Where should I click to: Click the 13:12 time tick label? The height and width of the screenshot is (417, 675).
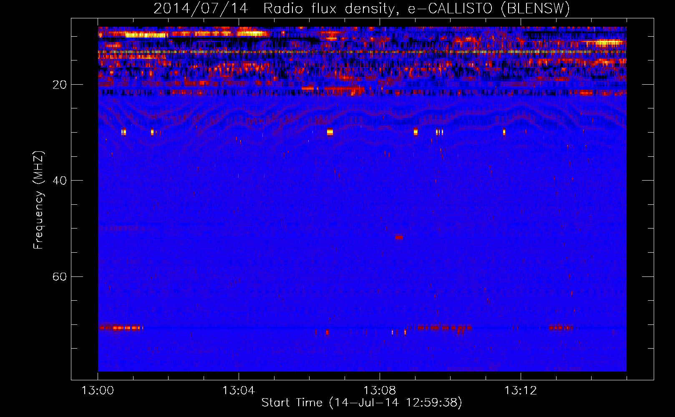(x=521, y=391)
